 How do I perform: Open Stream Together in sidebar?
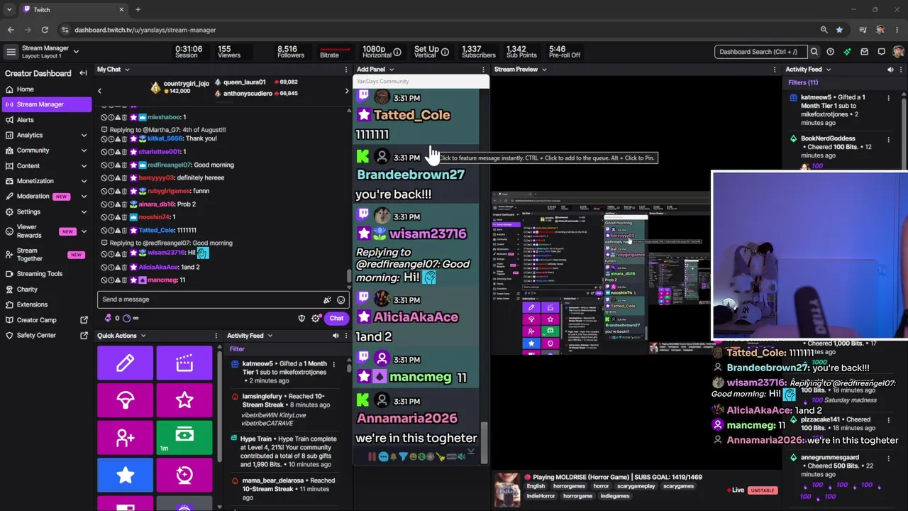coord(46,255)
